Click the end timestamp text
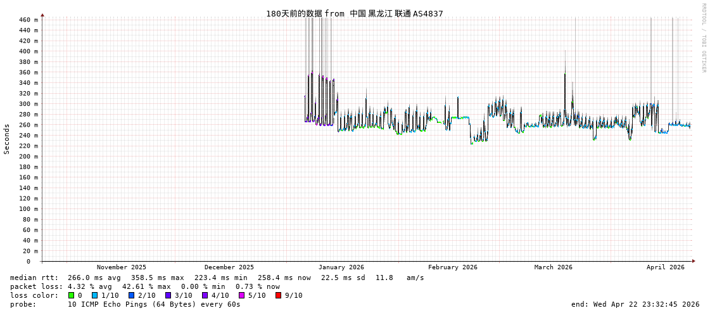 [635, 304]
